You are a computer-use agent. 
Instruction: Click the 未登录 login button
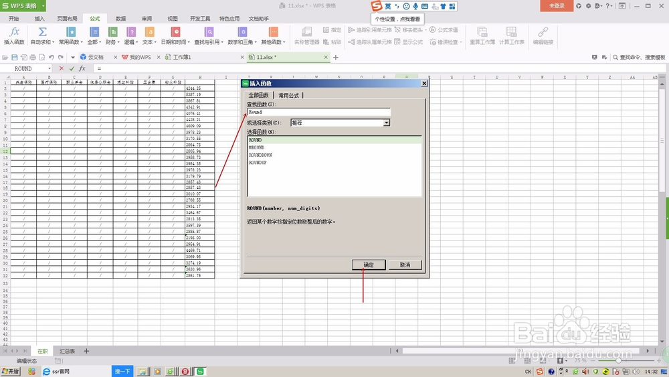557,6
